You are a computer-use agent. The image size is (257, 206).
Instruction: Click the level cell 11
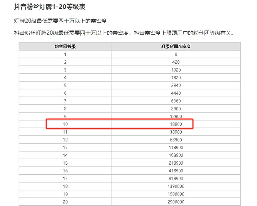pyautogui.click(x=65, y=132)
